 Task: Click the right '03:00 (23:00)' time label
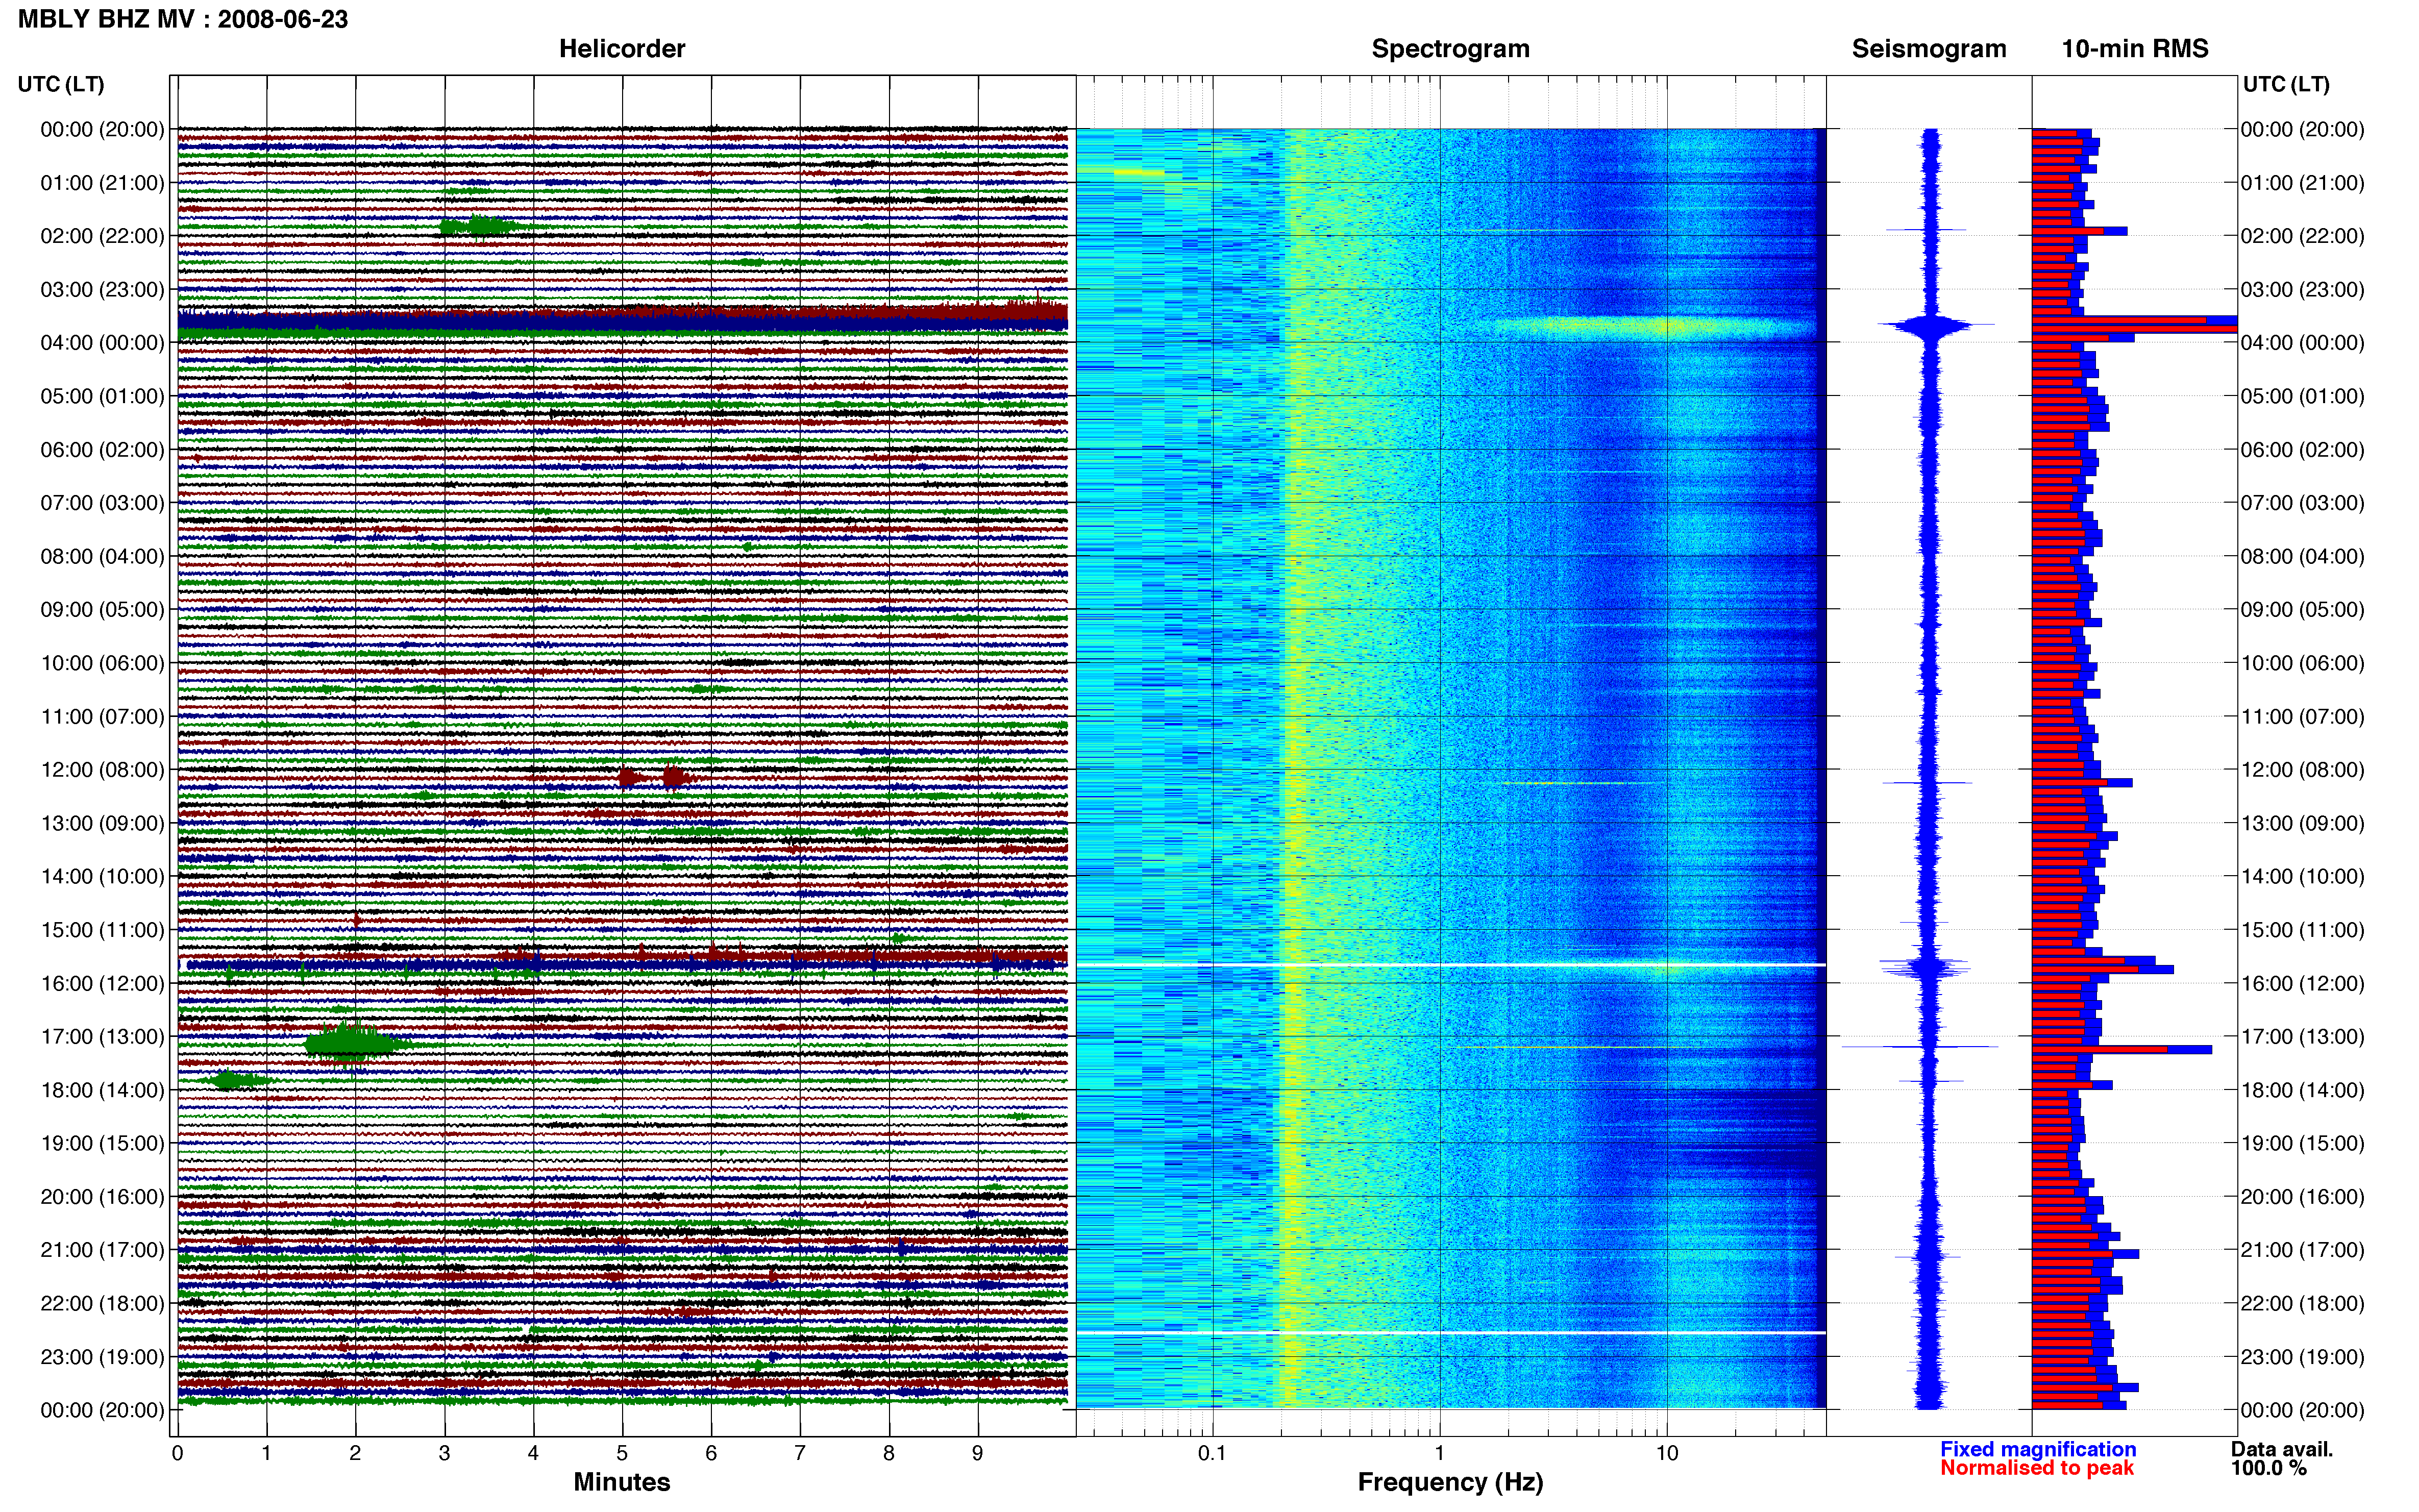click(x=2302, y=290)
